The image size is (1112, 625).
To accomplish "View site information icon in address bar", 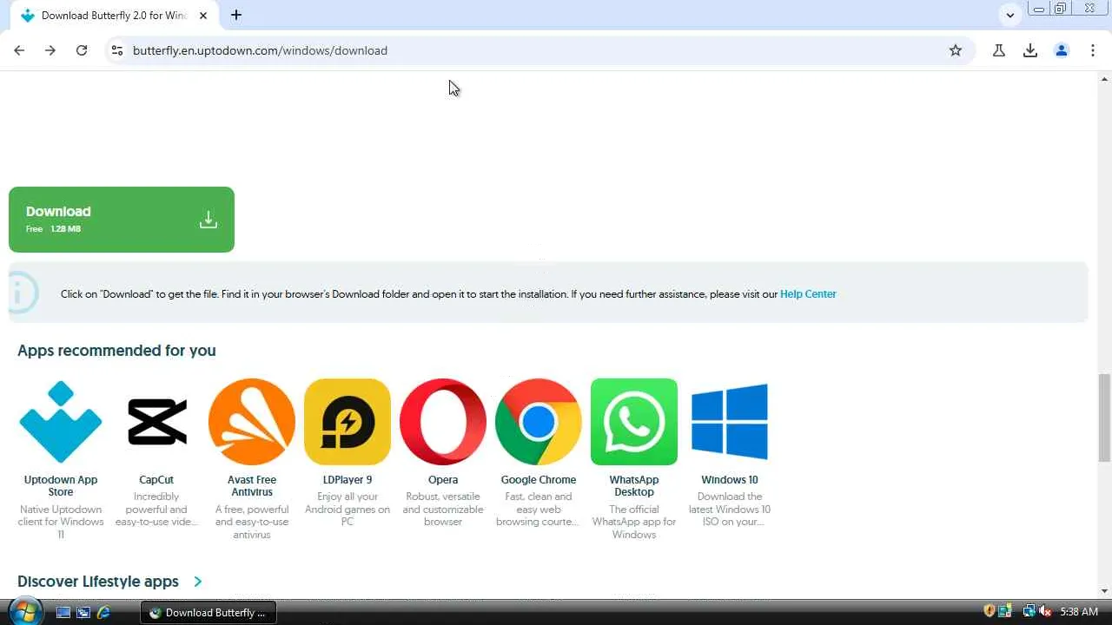I will (x=116, y=50).
